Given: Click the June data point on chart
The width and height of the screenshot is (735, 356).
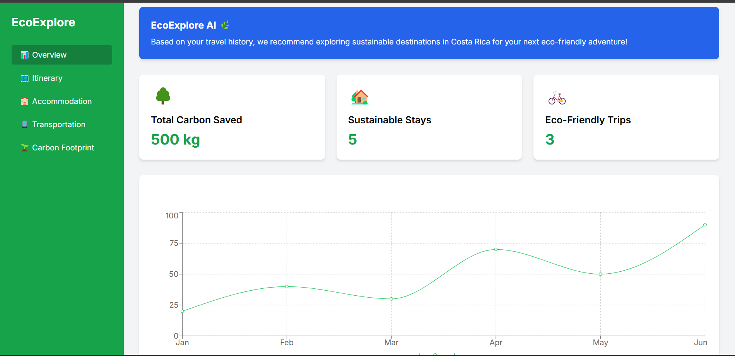Looking at the screenshot, I should [705, 225].
